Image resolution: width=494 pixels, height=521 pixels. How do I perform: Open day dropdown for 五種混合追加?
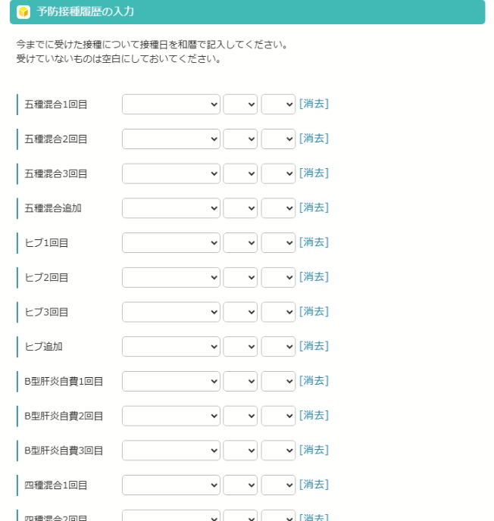[x=278, y=208]
